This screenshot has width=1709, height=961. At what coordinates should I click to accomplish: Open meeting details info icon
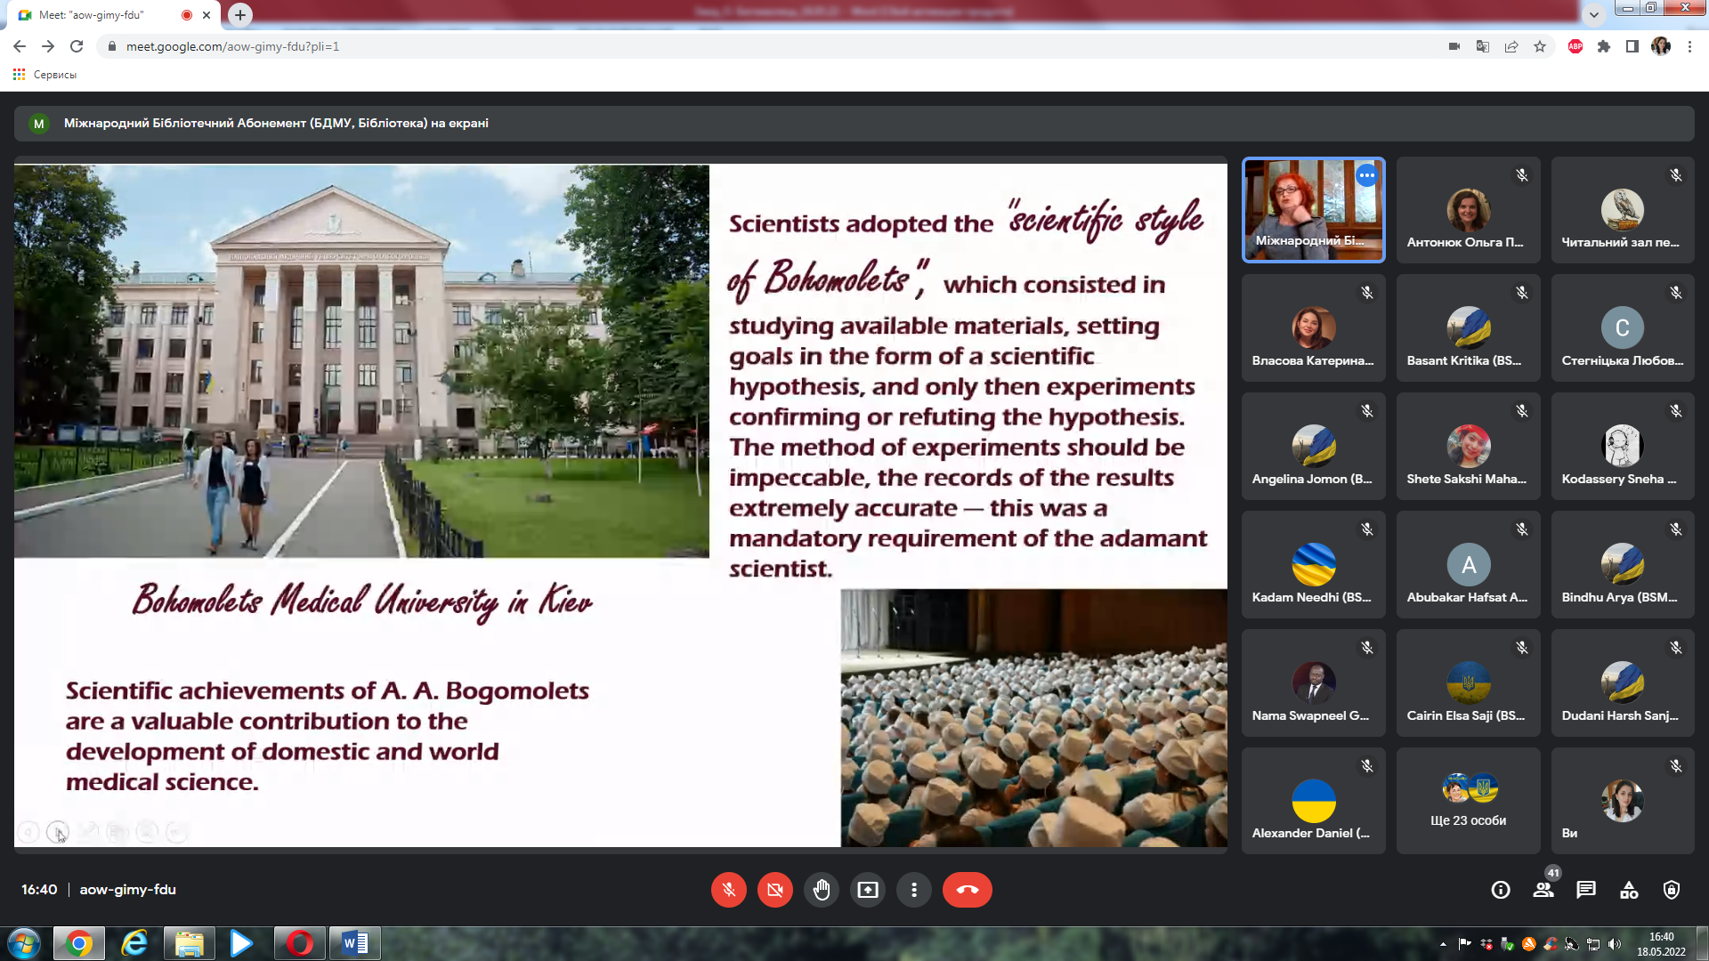tap(1501, 890)
